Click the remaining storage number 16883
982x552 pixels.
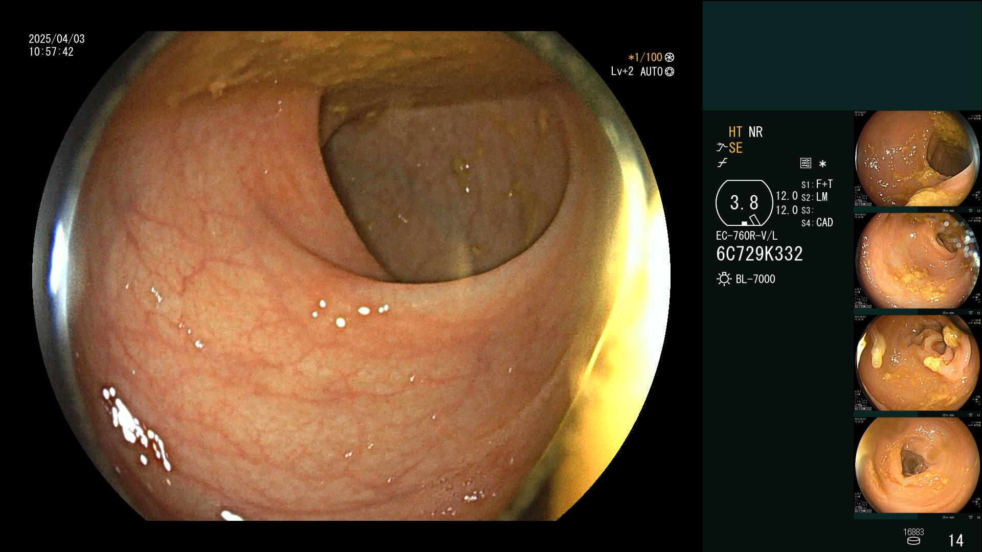(913, 532)
